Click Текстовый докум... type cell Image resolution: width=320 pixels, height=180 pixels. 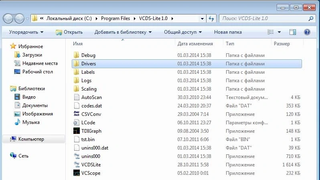coord(247,97)
